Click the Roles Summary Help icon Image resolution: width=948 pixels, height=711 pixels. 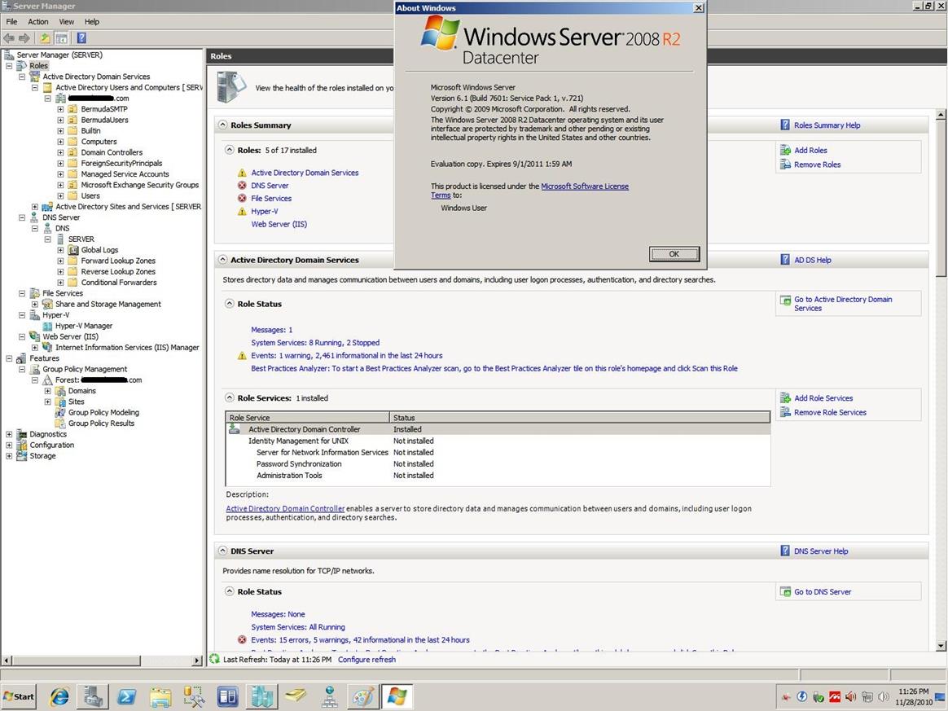tap(785, 125)
